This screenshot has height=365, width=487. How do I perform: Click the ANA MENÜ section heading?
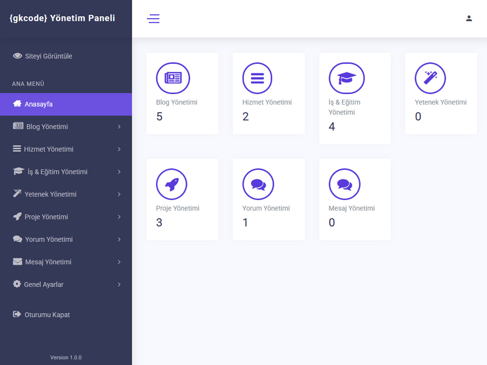(x=28, y=84)
